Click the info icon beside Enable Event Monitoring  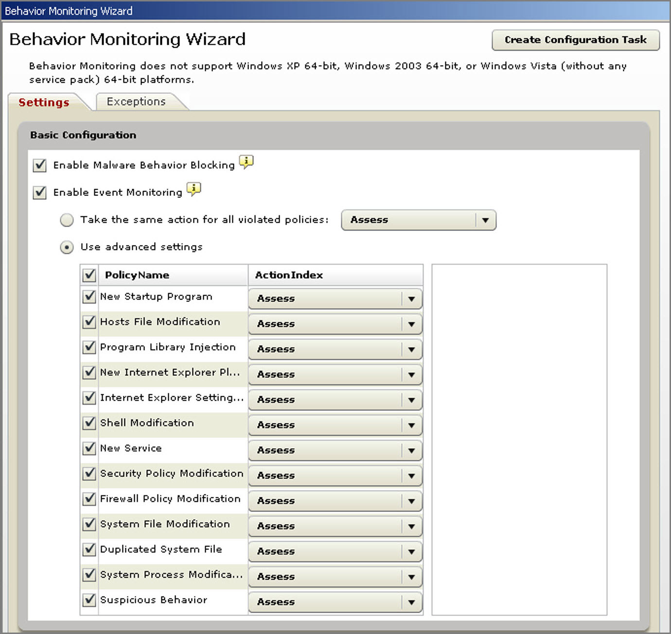click(194, 190)
